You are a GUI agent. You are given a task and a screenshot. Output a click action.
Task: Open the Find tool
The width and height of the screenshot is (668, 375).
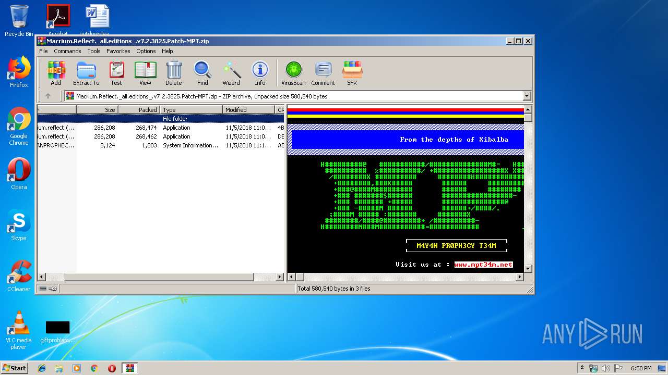click(x=202, y=73)
